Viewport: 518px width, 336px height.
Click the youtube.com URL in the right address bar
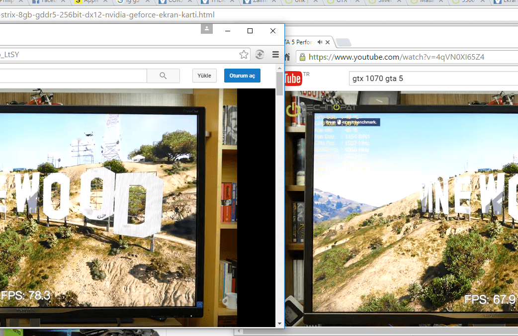tap(396, 57)
